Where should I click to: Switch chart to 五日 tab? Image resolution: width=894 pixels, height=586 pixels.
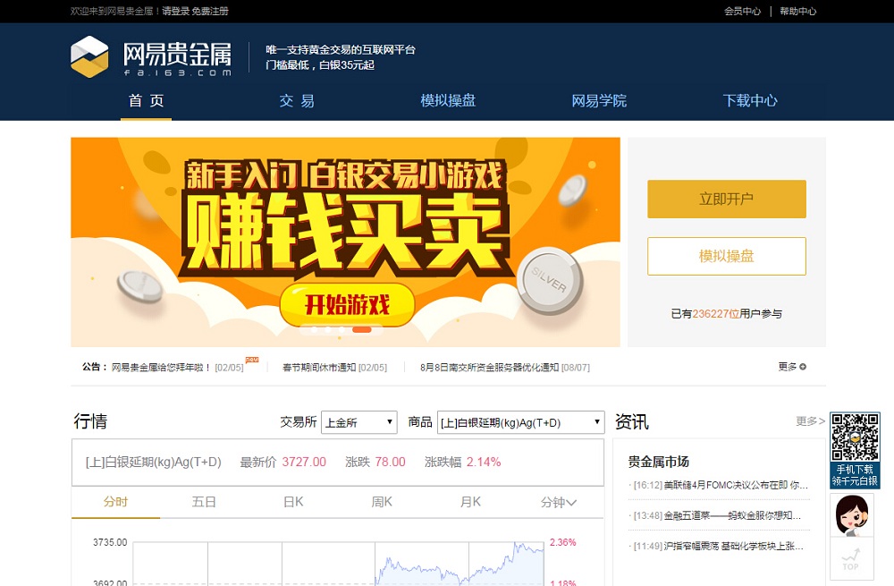[x=204, y=502]
